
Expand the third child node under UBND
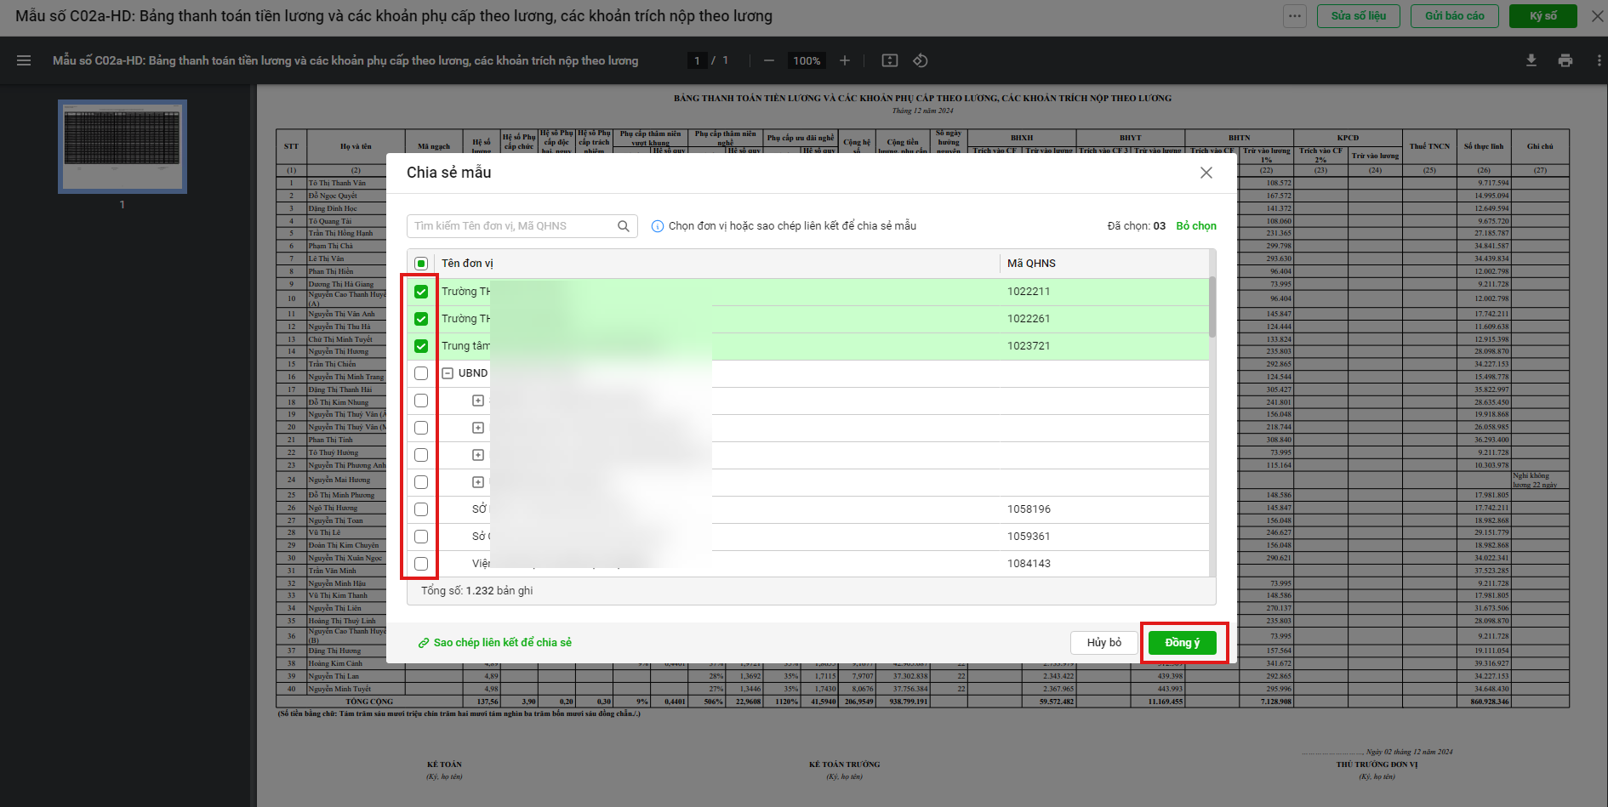(x=478, y=455)
